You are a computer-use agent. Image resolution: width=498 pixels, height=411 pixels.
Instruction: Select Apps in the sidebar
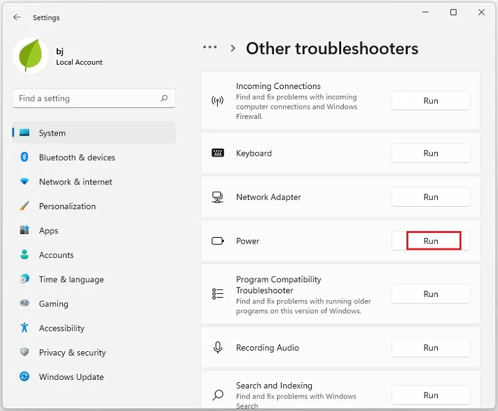tap(94, 230)
